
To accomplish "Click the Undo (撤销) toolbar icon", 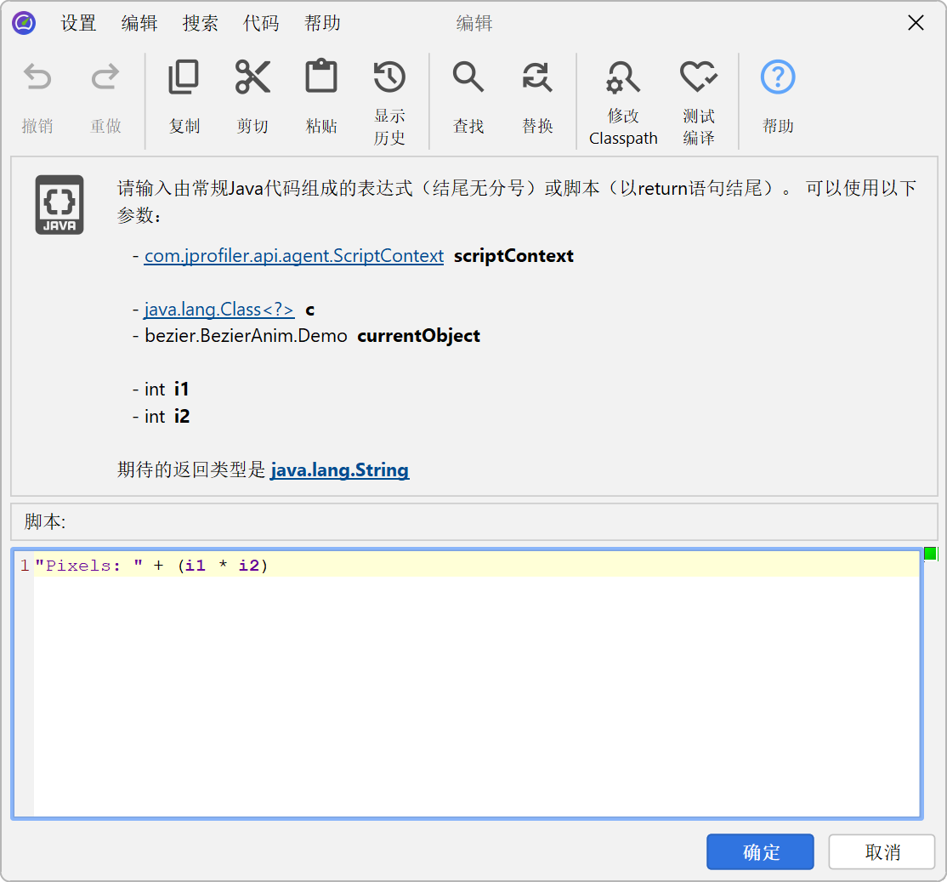I will click(x=37, y=79).
